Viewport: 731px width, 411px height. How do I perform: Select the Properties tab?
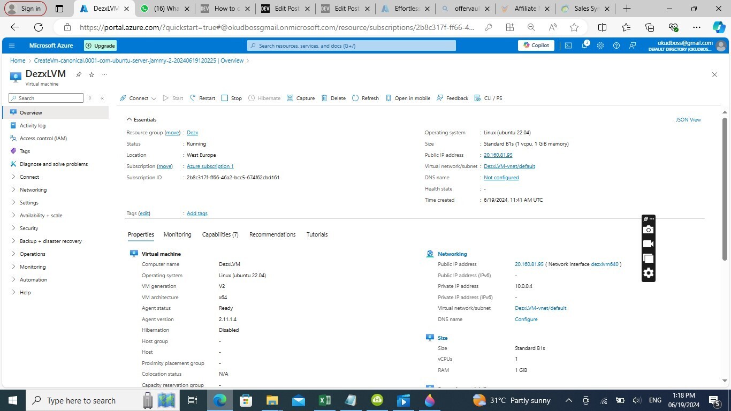pyautogui.click(x=141, y=234)
